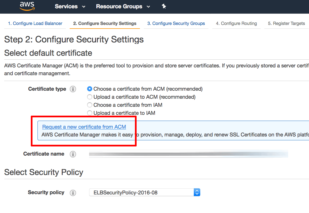Image resolution: width=309 pixels, height=213 pixels.
Task: Open info icon next to Certificate type
Action: pos(73,89)
